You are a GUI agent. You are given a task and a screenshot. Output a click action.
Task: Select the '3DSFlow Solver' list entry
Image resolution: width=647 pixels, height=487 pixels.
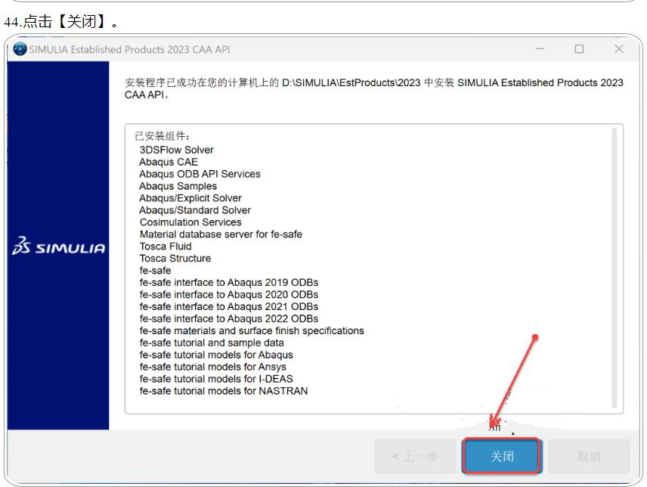[x=176, y=150]
